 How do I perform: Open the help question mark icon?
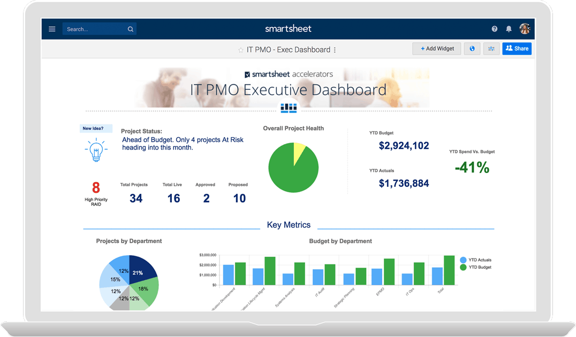pyautogui.click(x=494, y=28)
